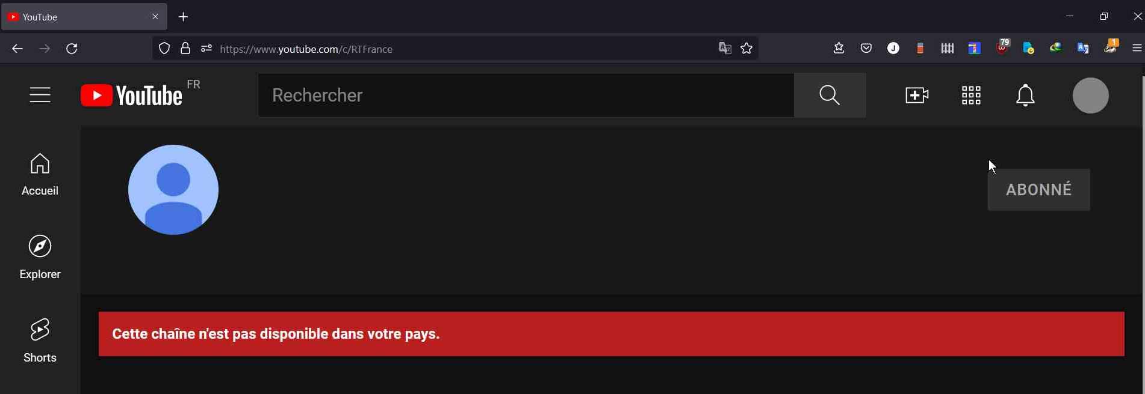Click the YouTube logo
The width and height of the screenshot is (1145, 394).
pos(131,95)
